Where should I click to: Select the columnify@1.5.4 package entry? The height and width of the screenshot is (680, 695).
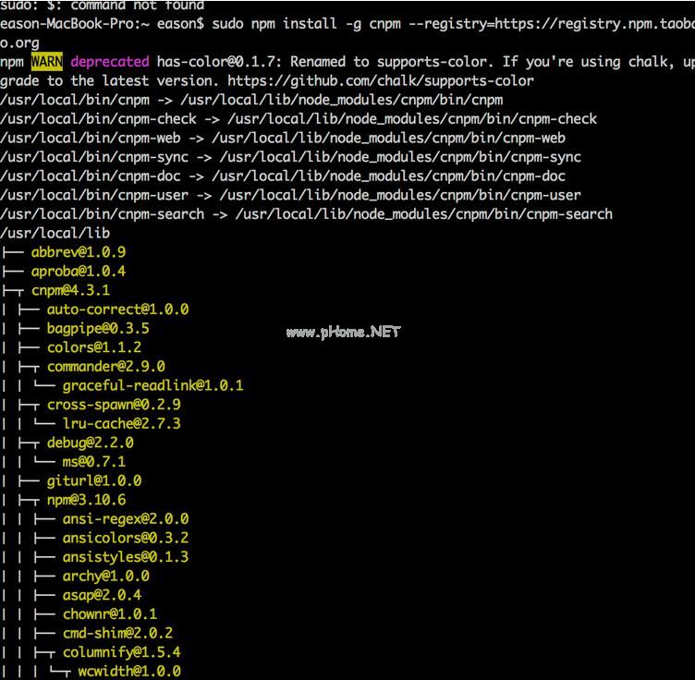121,652
